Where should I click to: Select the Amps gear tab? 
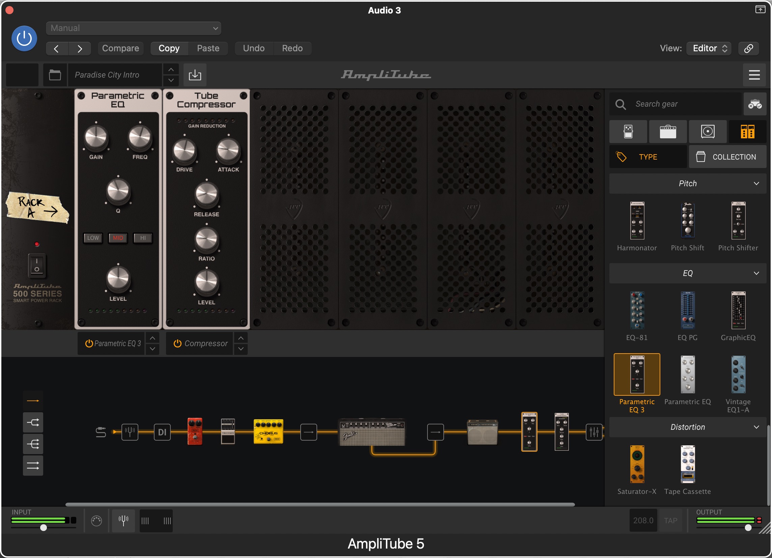tap(668, 132)
